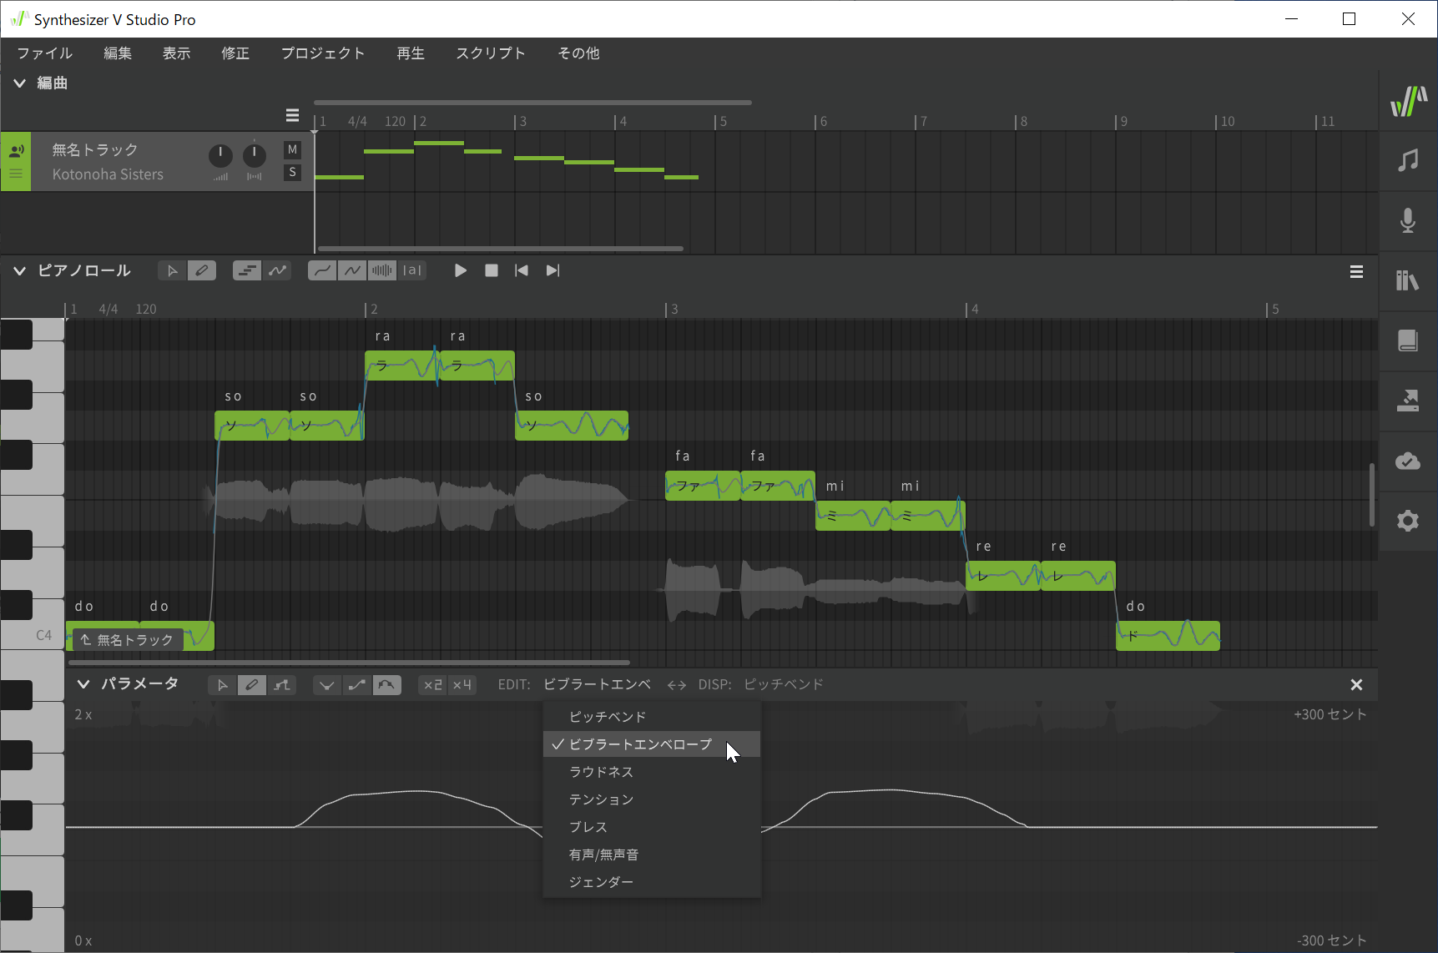Collapse the 編曲 arrangement section
Screen dimensions: 1438x953
[x=19, y=83]
